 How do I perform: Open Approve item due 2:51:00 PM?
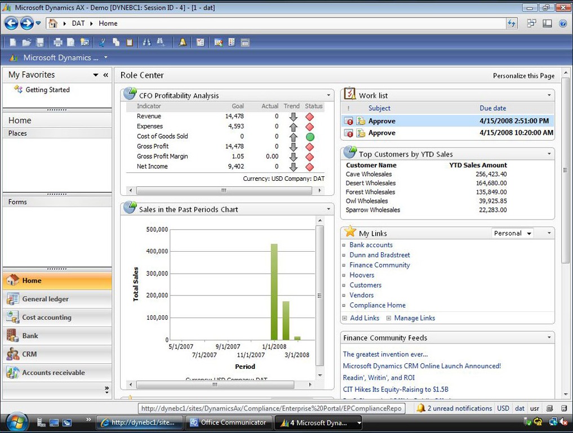(x=448, y=121)
